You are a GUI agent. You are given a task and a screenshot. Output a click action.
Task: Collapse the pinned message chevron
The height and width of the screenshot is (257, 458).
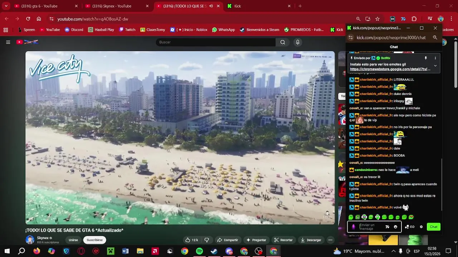[435, 66]
